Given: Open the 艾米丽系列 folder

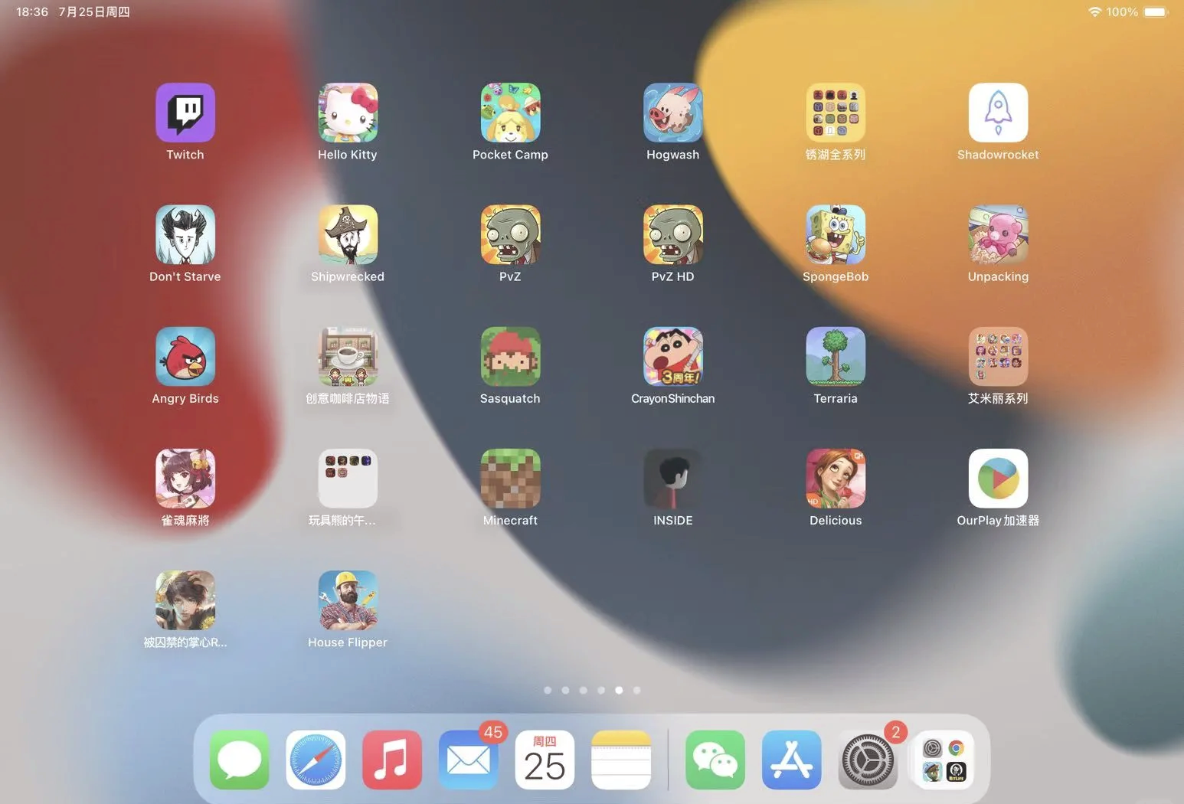Looking at the screenshot, I should coord(998,356).
